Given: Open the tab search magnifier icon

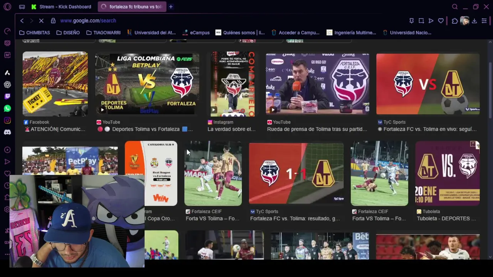Looking at the screenshot, I should [x=455, y=7].
